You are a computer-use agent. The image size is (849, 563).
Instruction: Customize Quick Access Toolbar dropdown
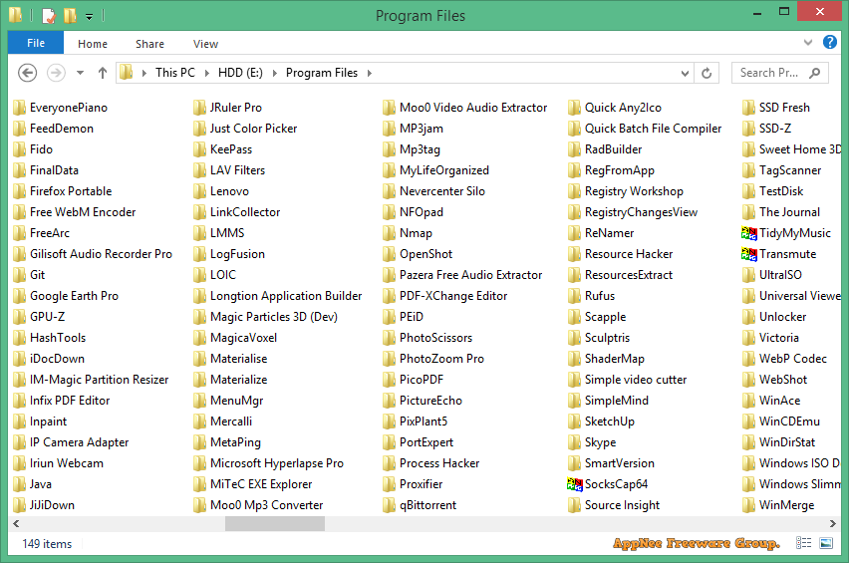(x=90, y=17)
